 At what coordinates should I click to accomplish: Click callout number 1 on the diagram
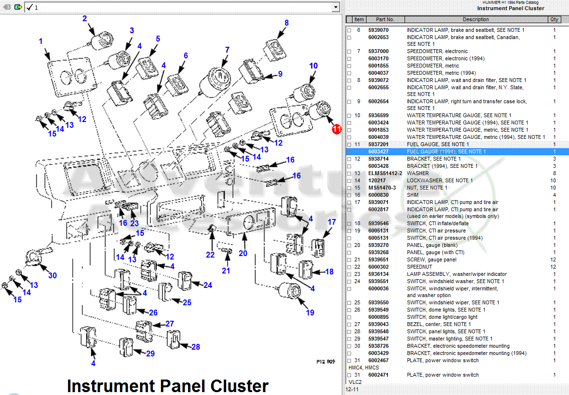41,41
